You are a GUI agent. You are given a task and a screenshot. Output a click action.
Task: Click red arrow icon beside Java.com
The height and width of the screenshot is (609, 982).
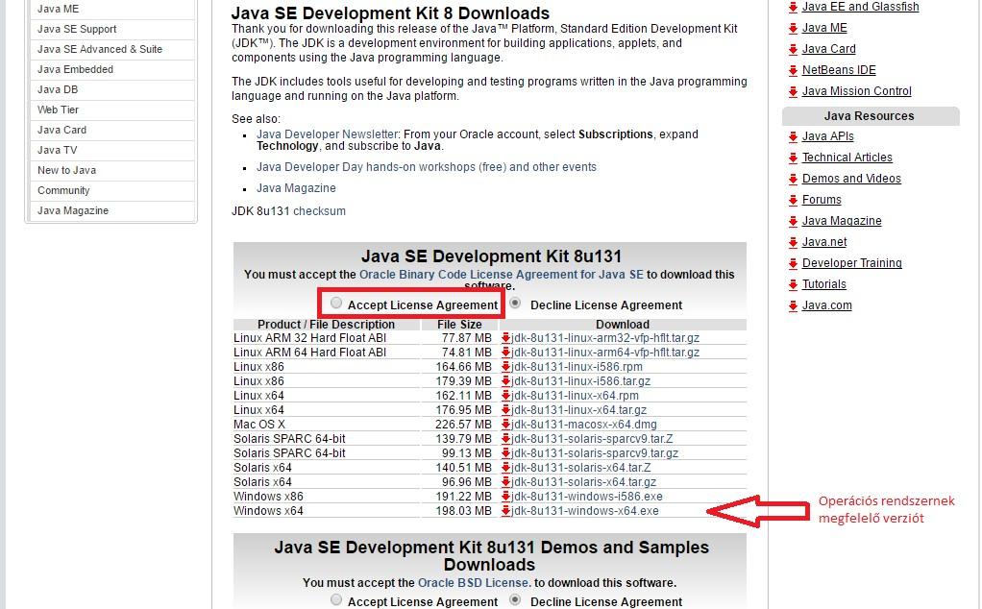click(793, 306)
